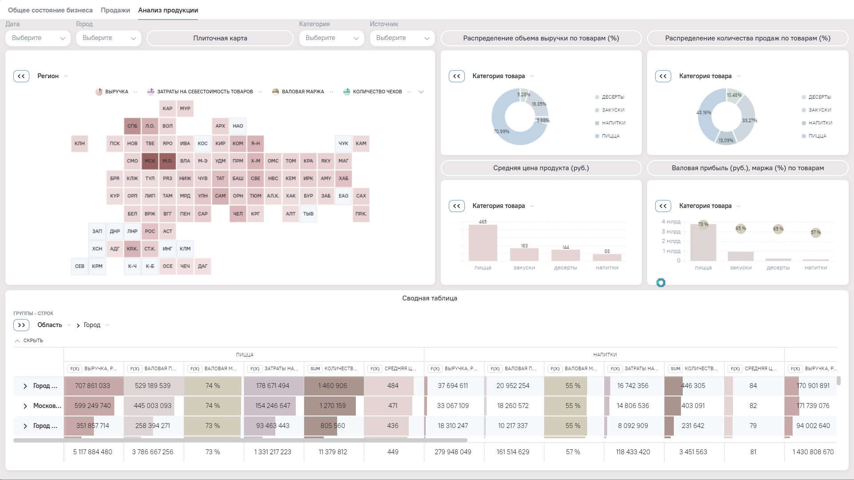This screenshot has height=480, width=854.
Task: Click << button in sales quantity donut
Action: click(x=663, y=76)
